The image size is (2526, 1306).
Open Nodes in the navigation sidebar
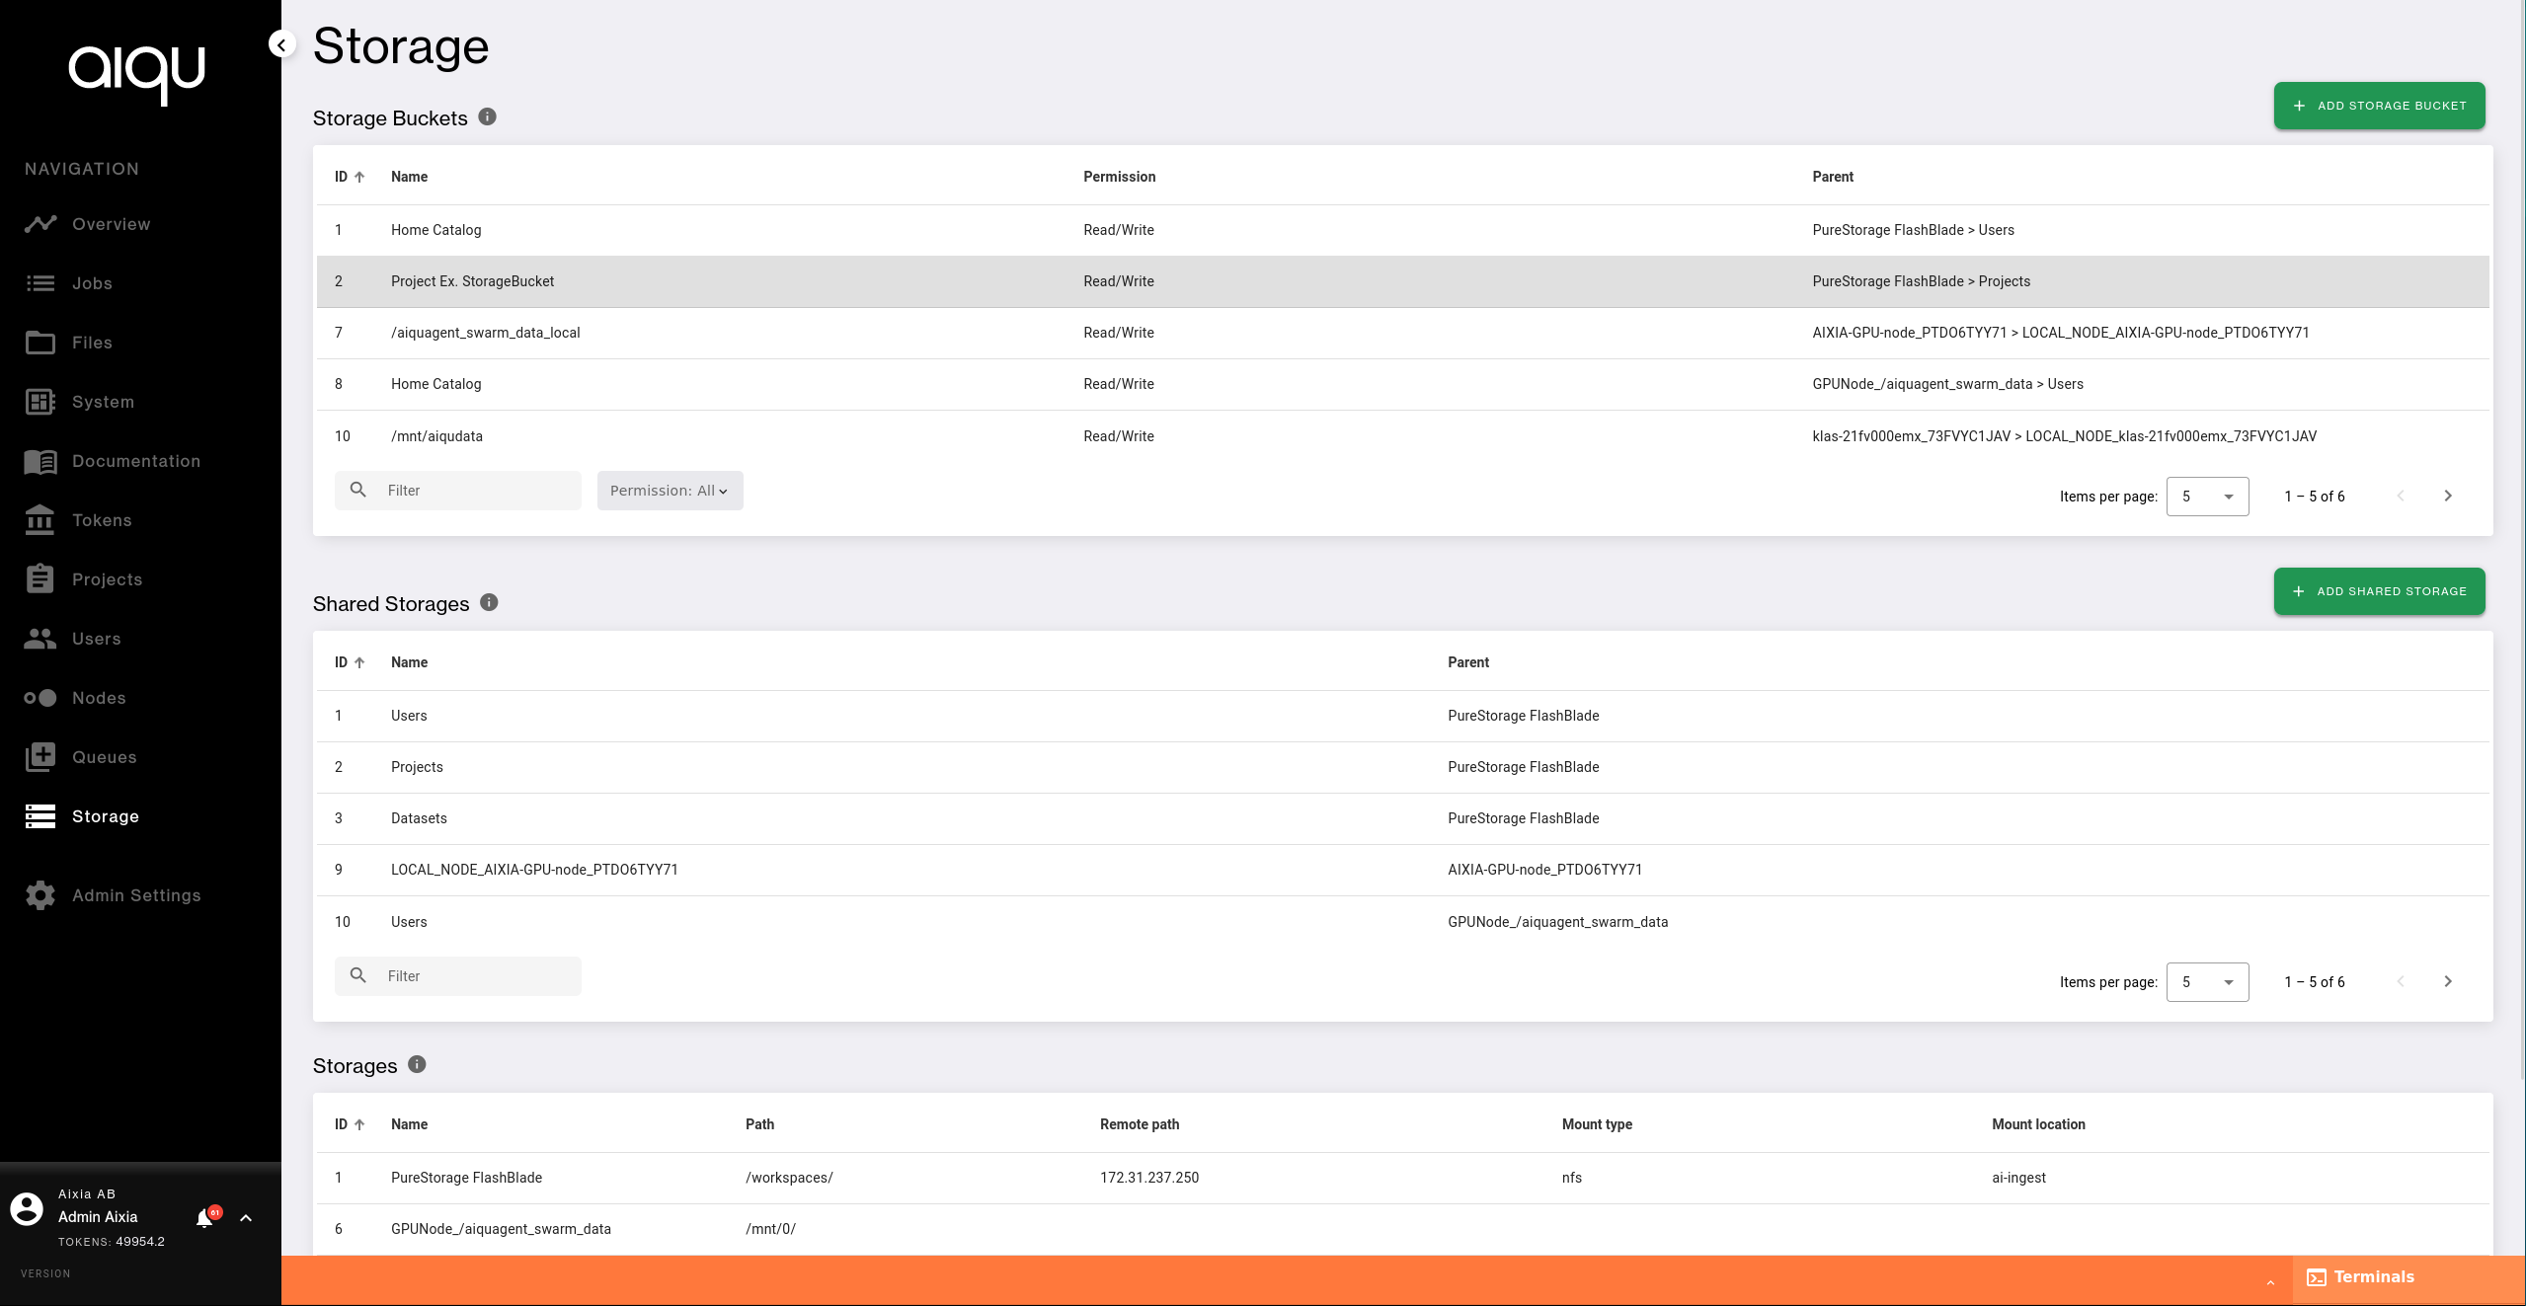click(99, 698)
